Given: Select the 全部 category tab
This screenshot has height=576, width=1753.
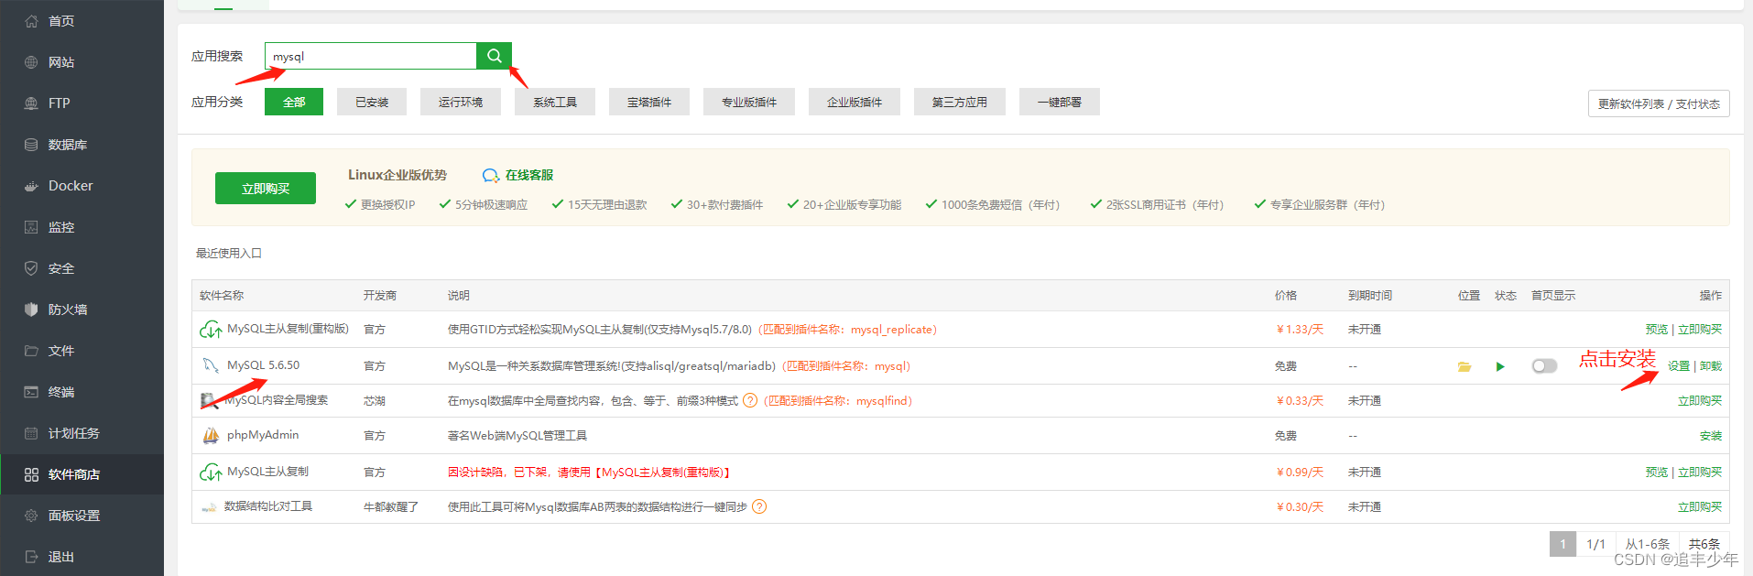Looking at the screenshot, I should coord(294,102).
